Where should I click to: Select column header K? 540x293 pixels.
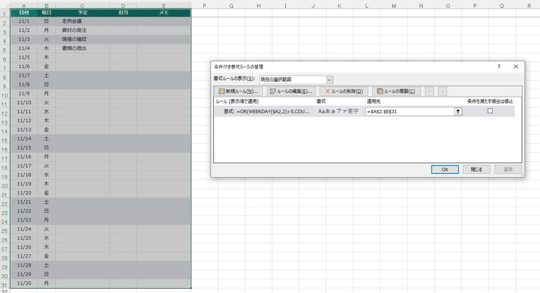[x=340, y=5]
